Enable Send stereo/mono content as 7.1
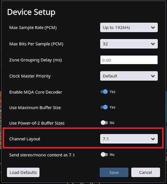 click(x=104, y=155)
